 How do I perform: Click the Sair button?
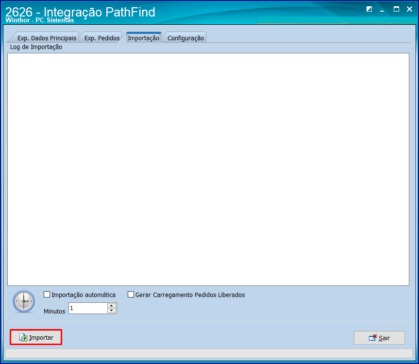tap(379, 338)
